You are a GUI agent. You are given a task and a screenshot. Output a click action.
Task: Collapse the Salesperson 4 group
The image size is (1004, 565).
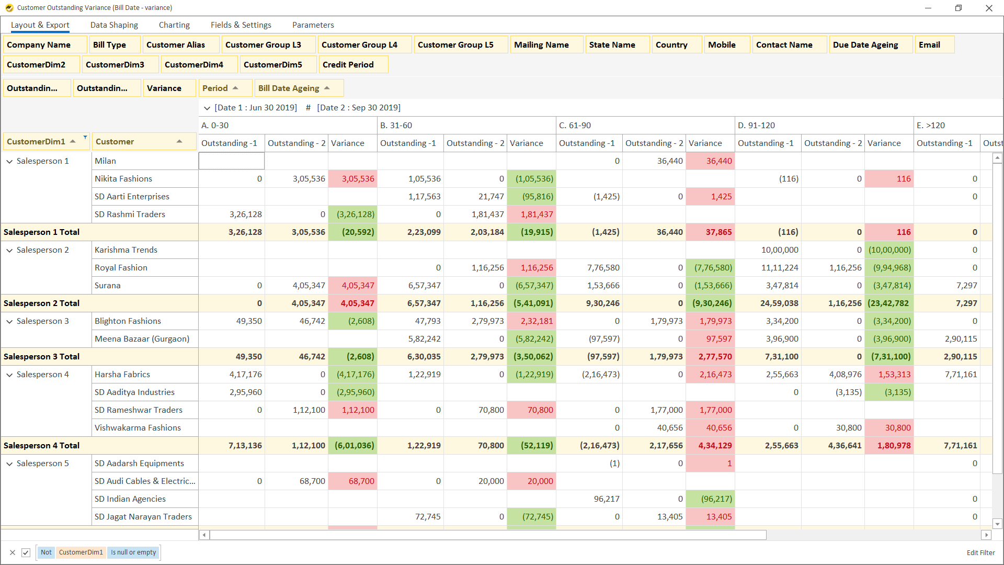click(9, 374)
